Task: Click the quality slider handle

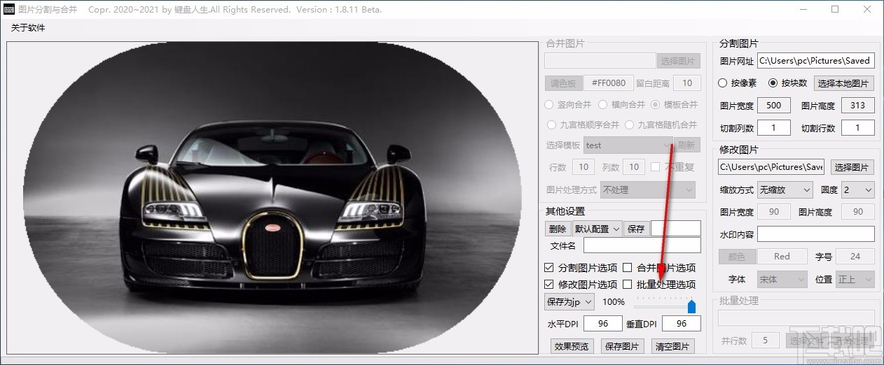Action: coord(691,306)
